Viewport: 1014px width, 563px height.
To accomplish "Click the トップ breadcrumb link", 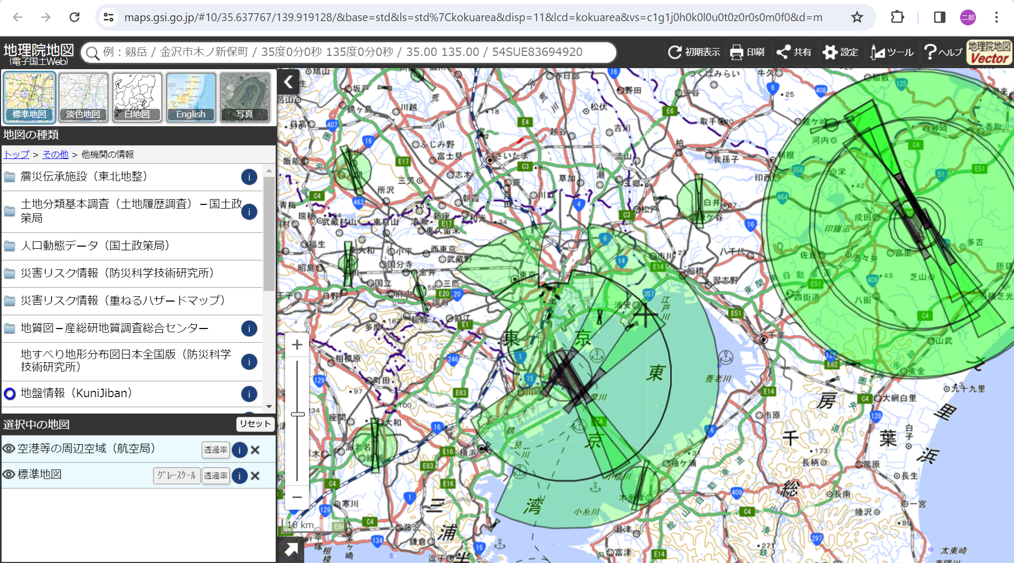I will tap(16, 154).
